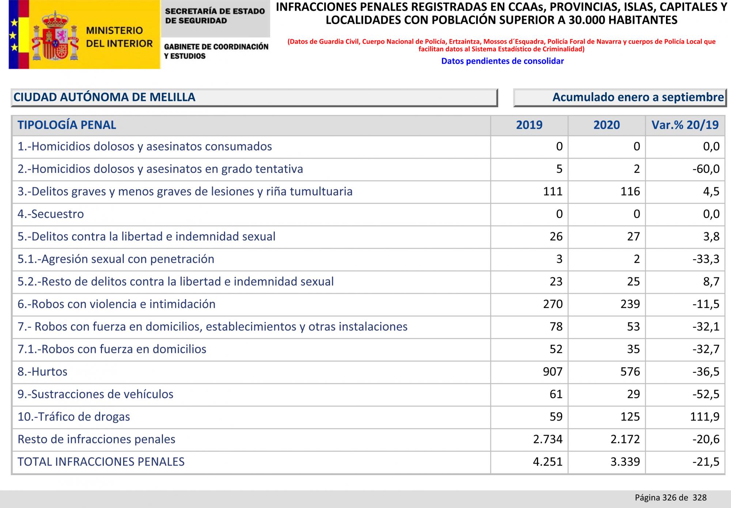The height and width of the screenshot is (508, 731).
Task: Click the Spanish coat of arms emblem
Action: pos(55,35)
